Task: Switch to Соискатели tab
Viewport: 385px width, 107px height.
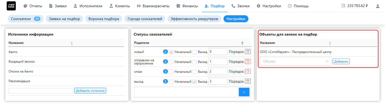Action: point(25,19)
